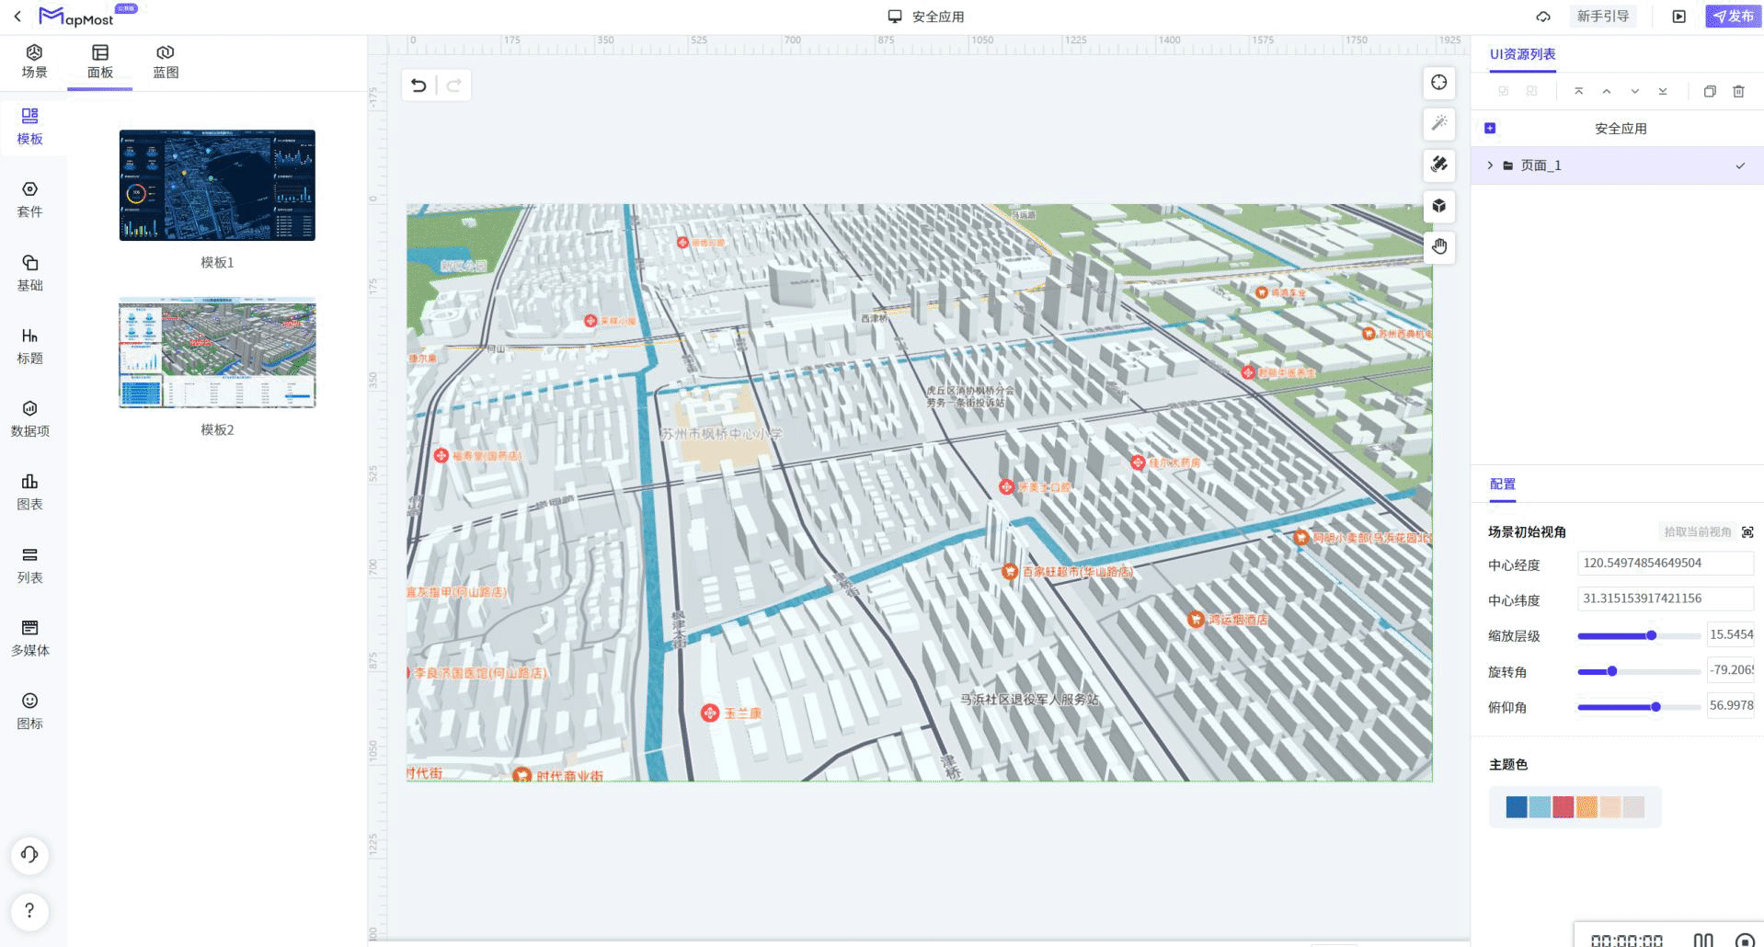This screenshot has height=947, width=1764.
Task: Open the 数据项 data item category
Action: [x=29, y=418]
